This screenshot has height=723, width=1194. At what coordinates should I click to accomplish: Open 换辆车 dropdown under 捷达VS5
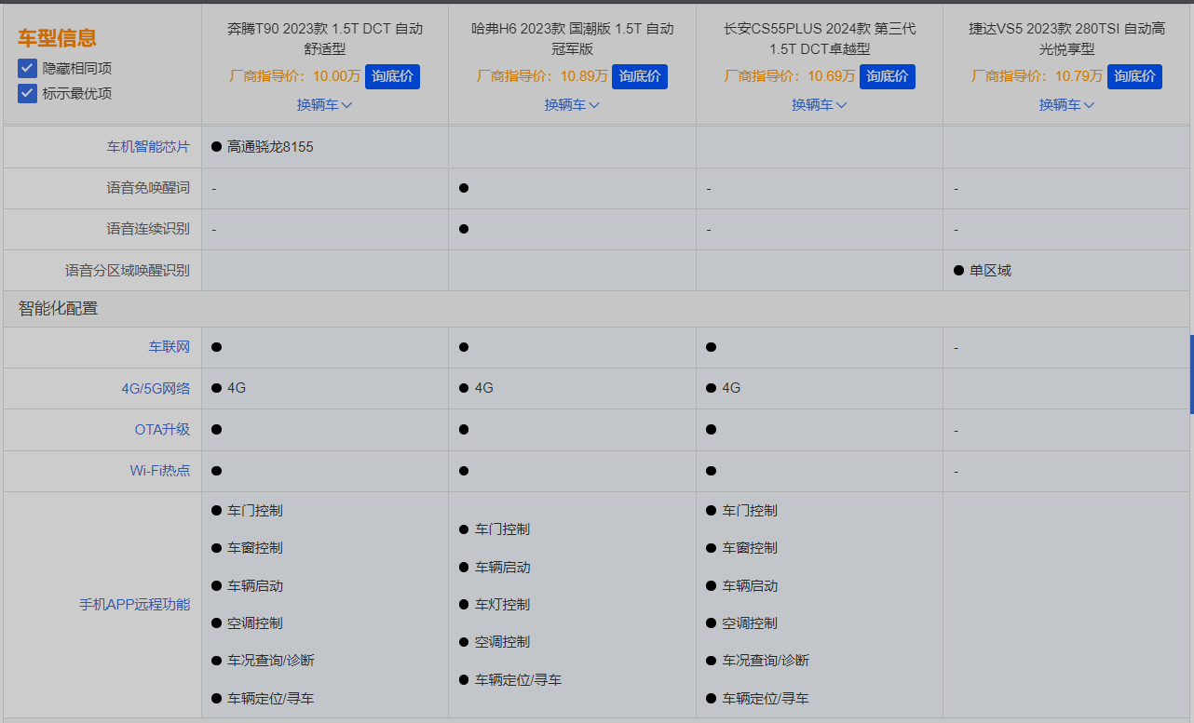(x=1066, y=105)
